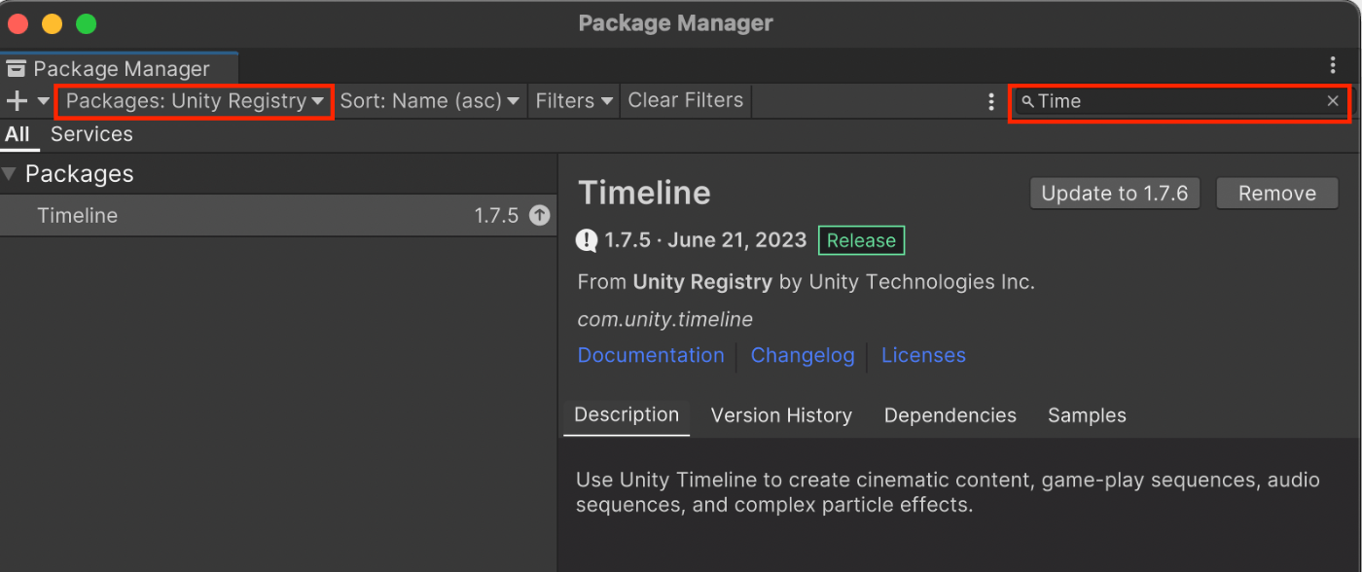The height and width of the screenshot is (572, 1362).
Task: Click the magnifier search icon
Action: (1027, 101)
